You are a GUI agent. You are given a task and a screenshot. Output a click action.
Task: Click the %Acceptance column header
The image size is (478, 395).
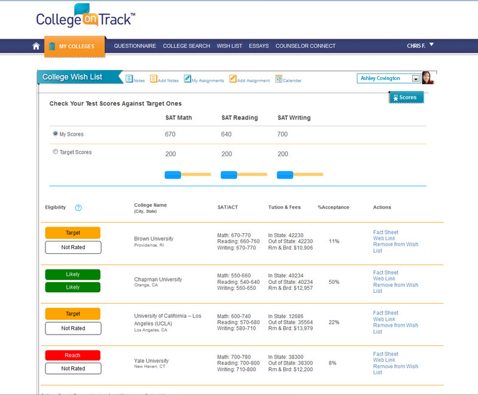[333, 207]
